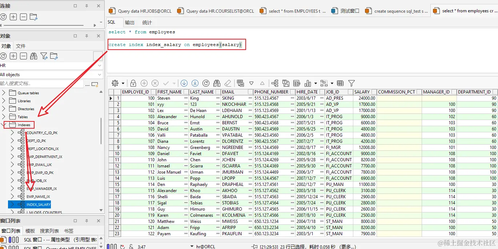Find objects with binoculars in 对象 panel
Image resolution: width=498 pixels, height=249 pixels.
[x=34, y=56]
